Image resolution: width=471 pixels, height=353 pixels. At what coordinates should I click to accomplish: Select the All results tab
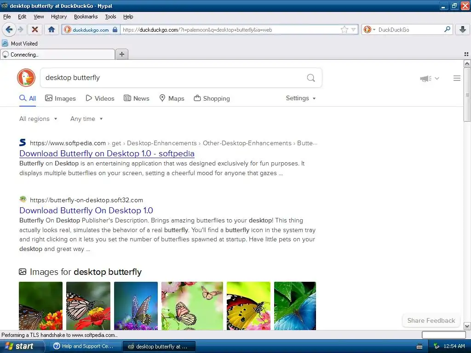(28, 98)
